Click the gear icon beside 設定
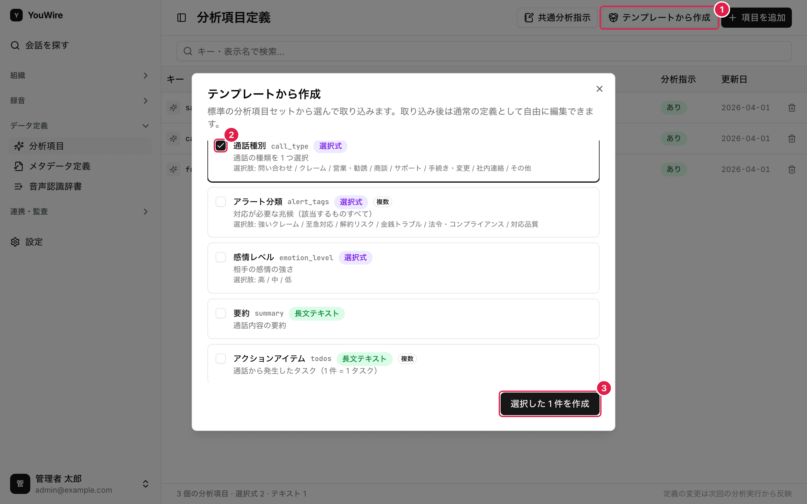Viewport: 807px width, 504px height. (15, 242)
